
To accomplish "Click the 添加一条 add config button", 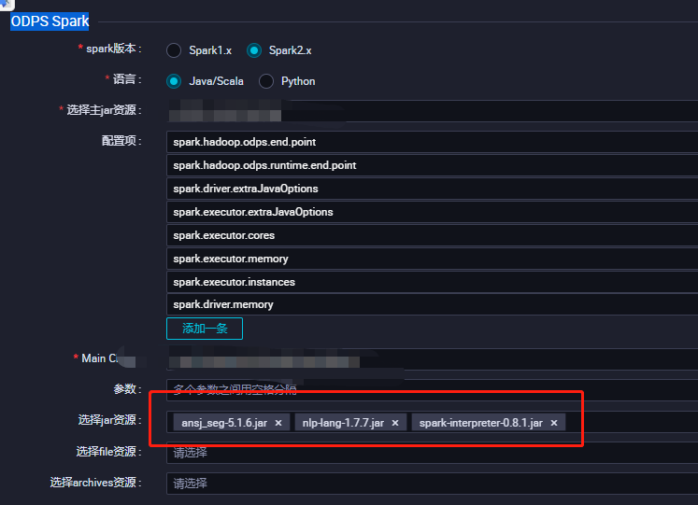I will 205,329.
